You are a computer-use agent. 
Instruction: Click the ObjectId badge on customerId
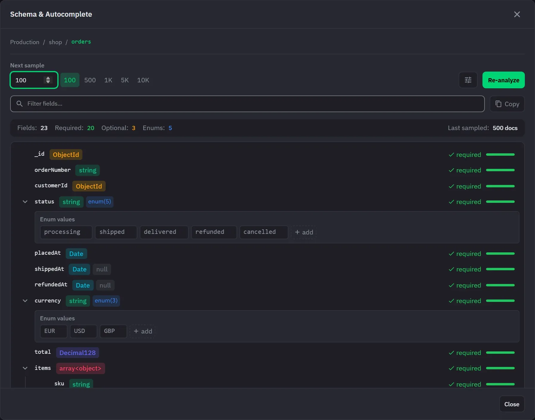[89, 186]
